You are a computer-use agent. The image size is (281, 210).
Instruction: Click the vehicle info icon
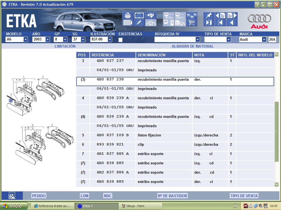(x=151, y=23)
